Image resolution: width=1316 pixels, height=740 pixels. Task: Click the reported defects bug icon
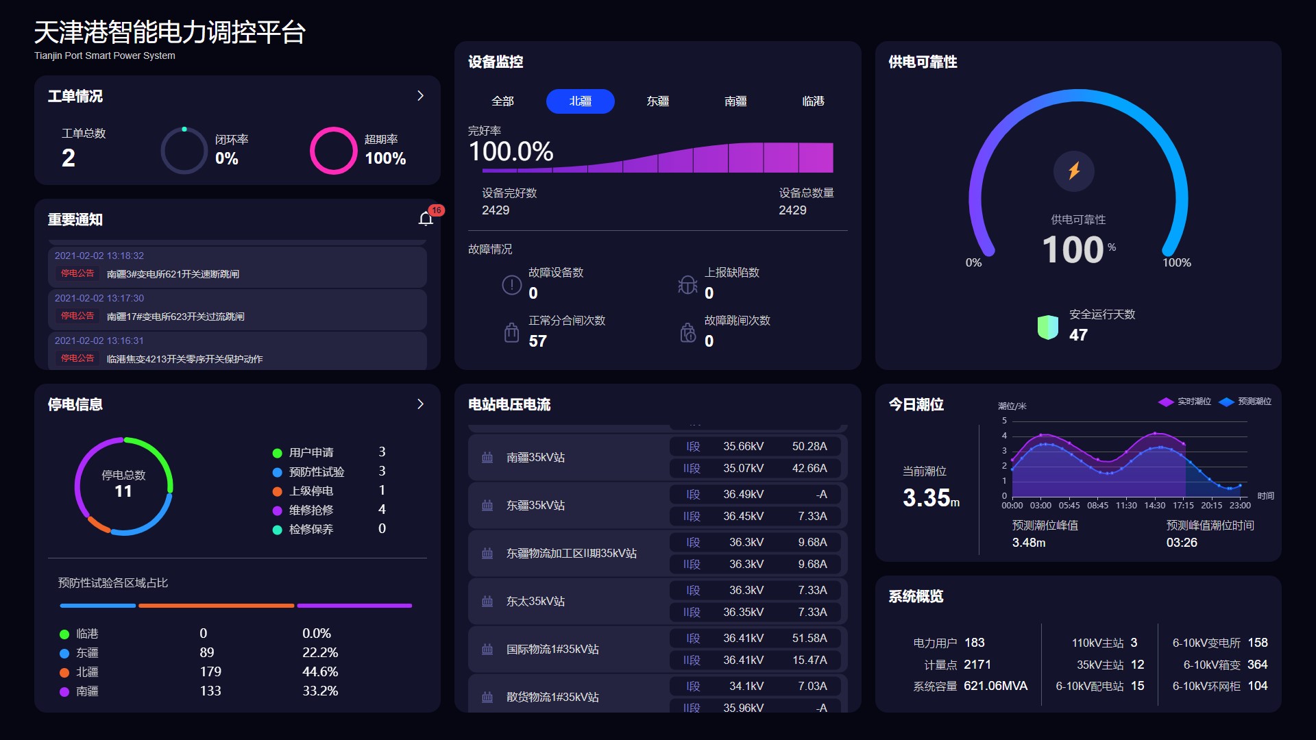pos(687,284)
